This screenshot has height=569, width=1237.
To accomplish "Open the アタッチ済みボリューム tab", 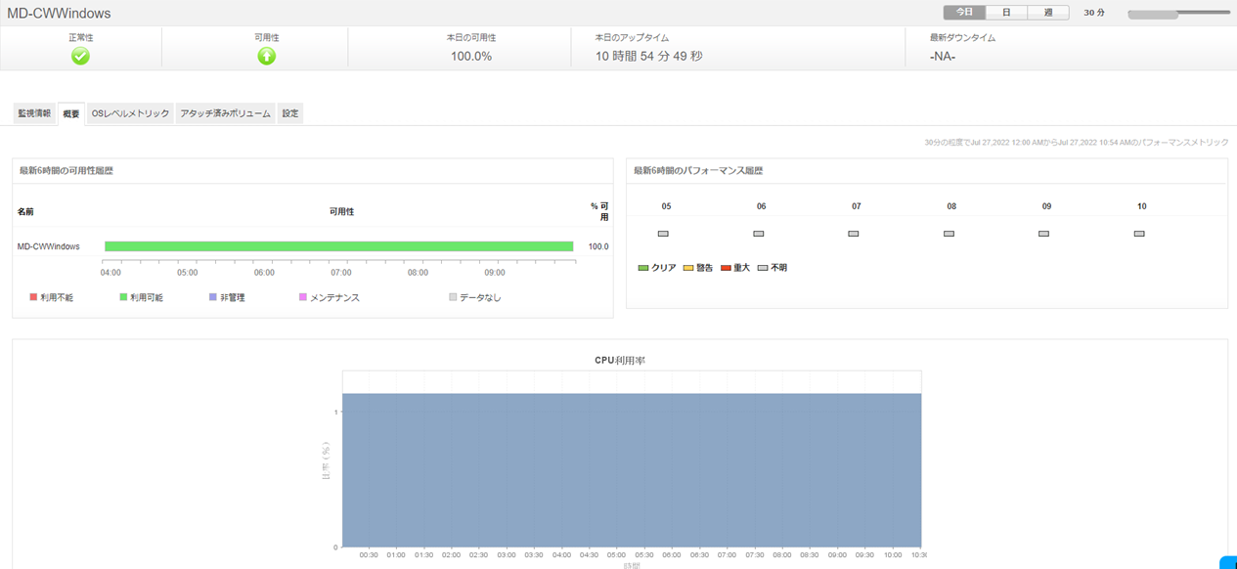I will coord(226,113).
